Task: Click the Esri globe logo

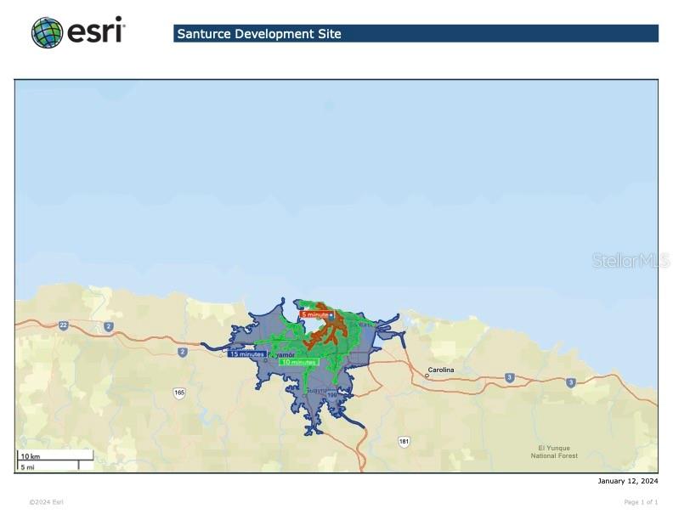Action: click(48, 32)
